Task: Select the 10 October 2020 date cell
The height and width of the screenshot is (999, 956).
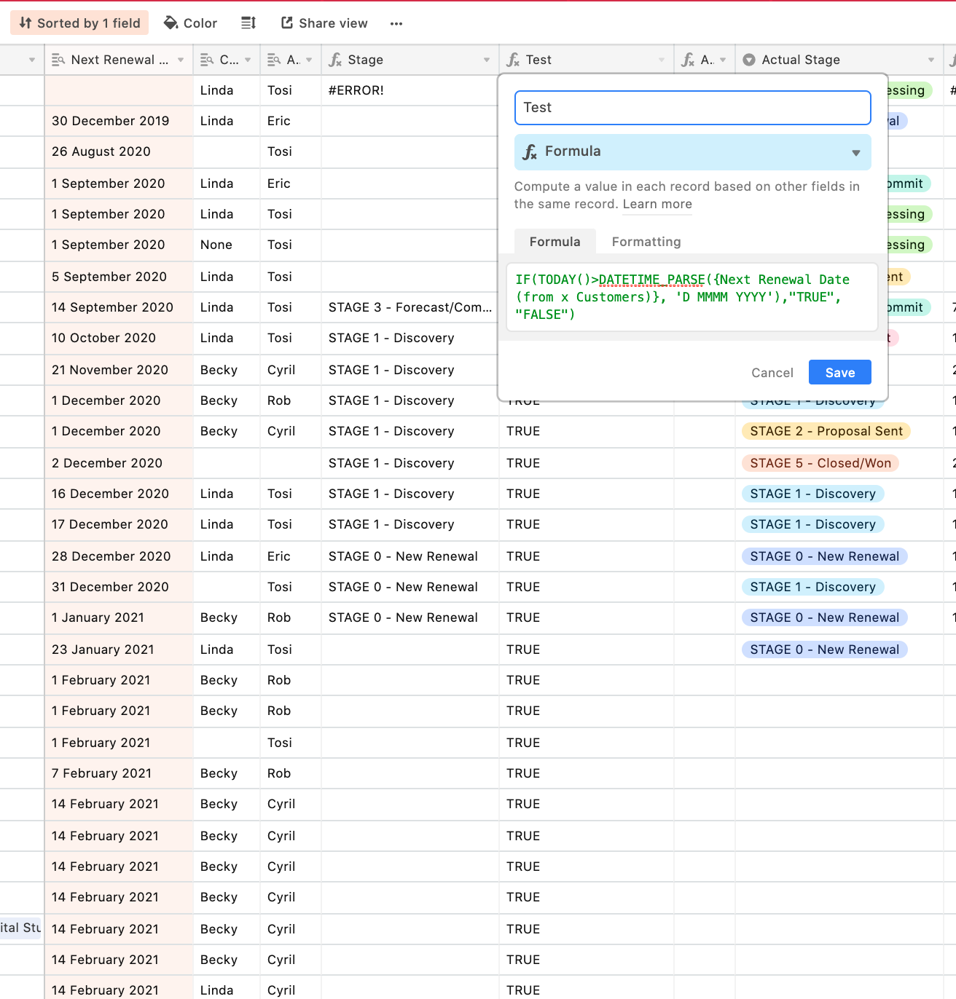Action: tap(119, 338)
